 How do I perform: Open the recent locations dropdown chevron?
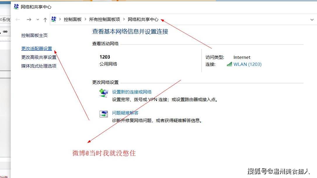(38, 20)
